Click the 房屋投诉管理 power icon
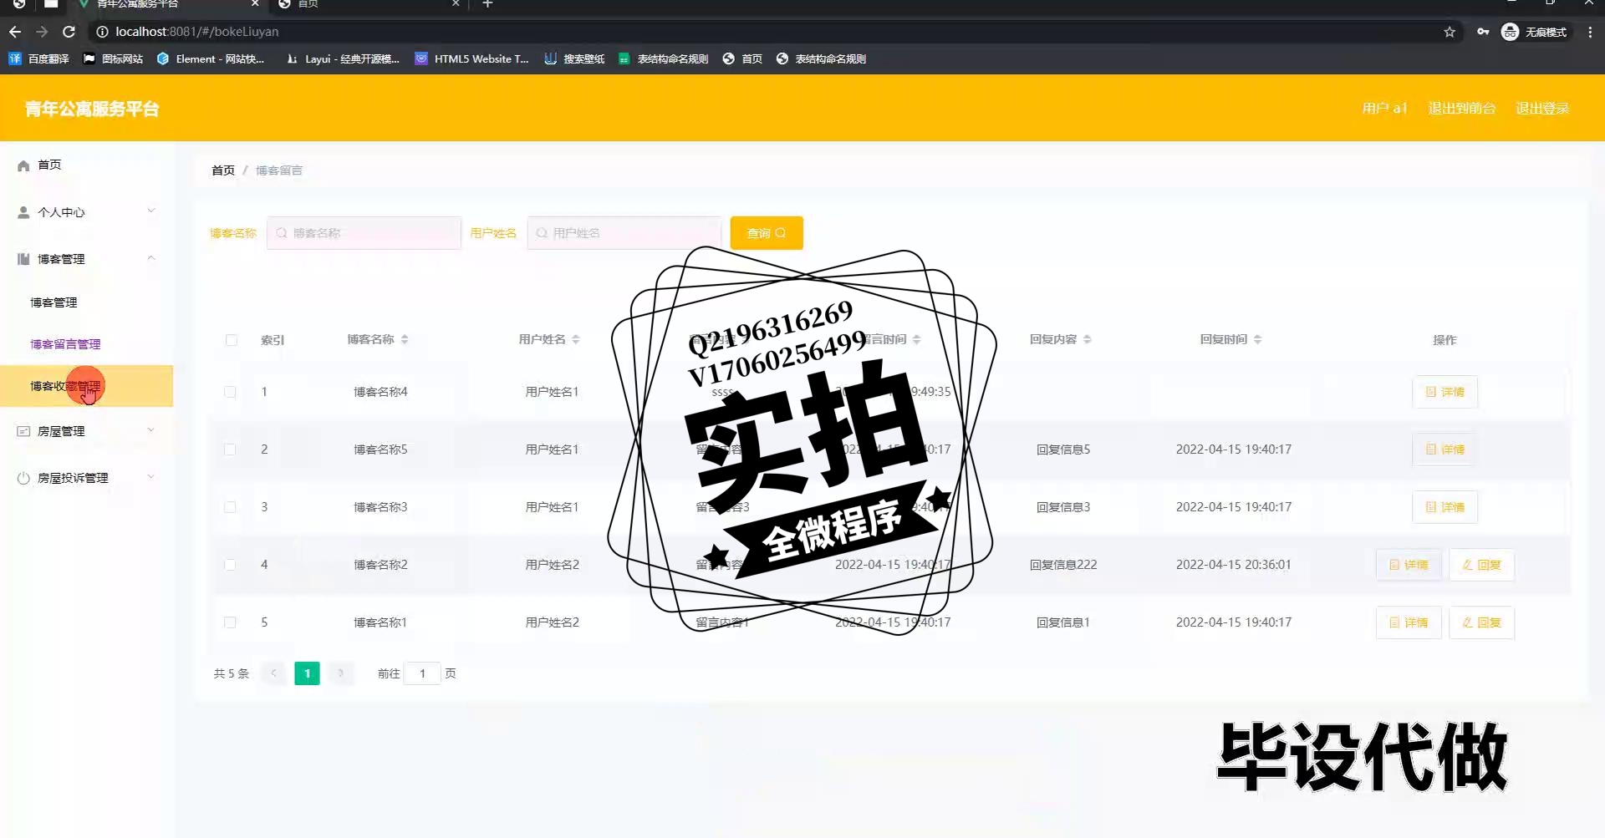Image resolution: width=1605 pixels, height=838 pixels. point(23,478)
